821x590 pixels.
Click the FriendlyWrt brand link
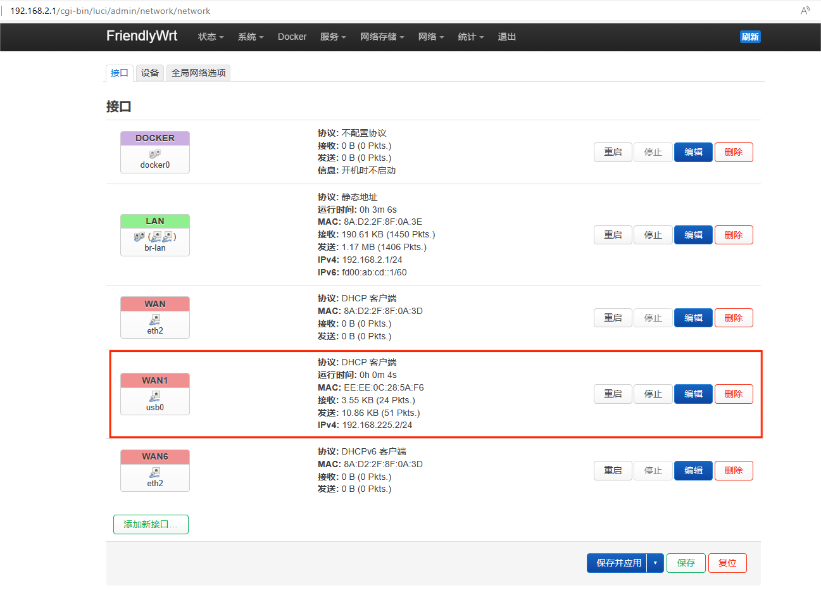click(142, 35)
